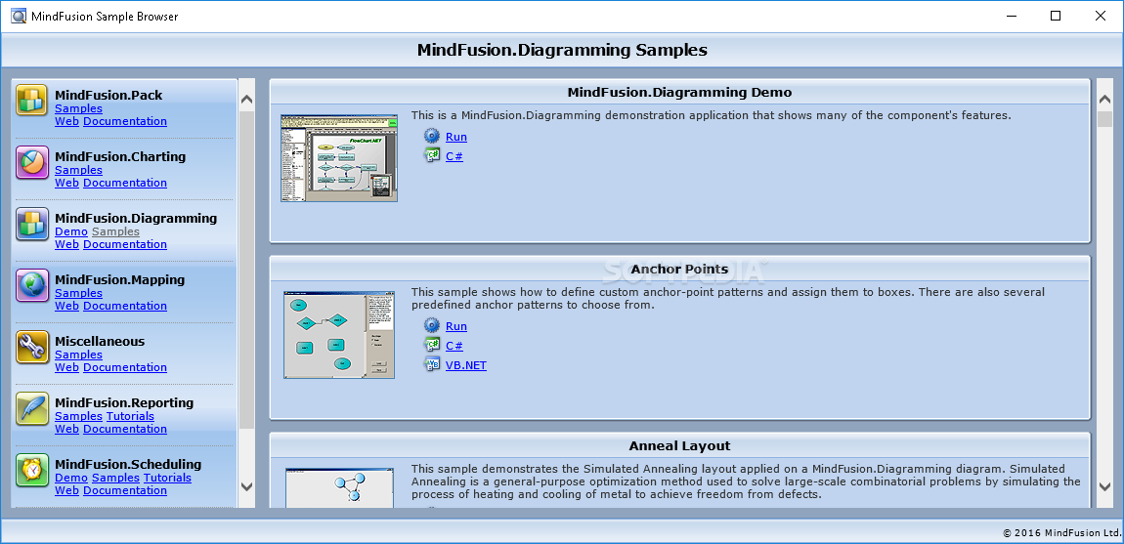Screen dimensions: 1124x544
Task: Open Web link under MindFusion.Scheduling
Action: pyautogui.click(x=66, y=490)
